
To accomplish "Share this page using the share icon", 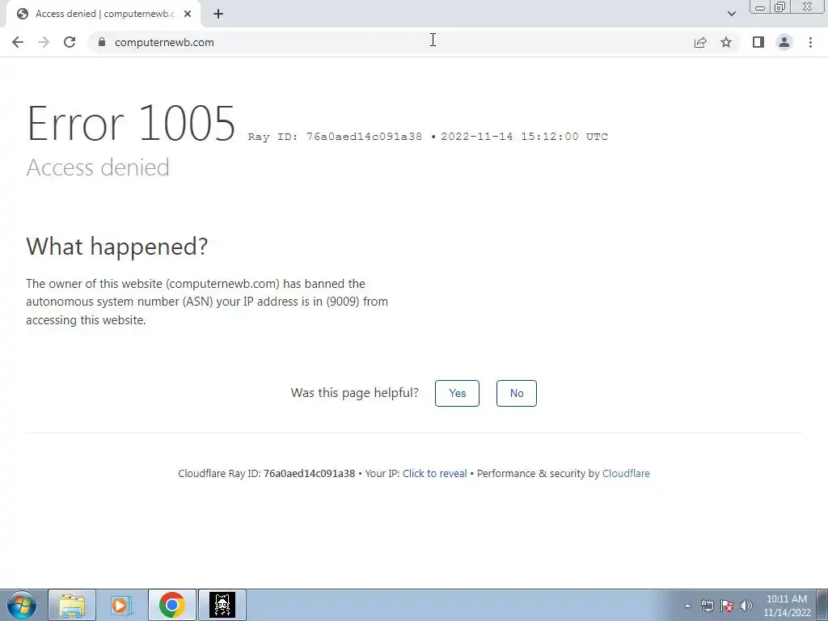I will pos(700,42).
